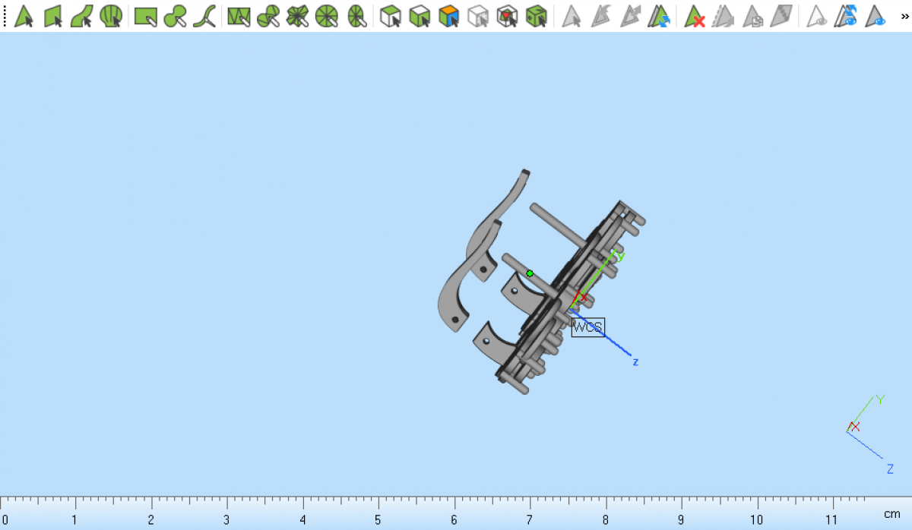Toggle the grey triangle with blue eye

coord(876,16)
